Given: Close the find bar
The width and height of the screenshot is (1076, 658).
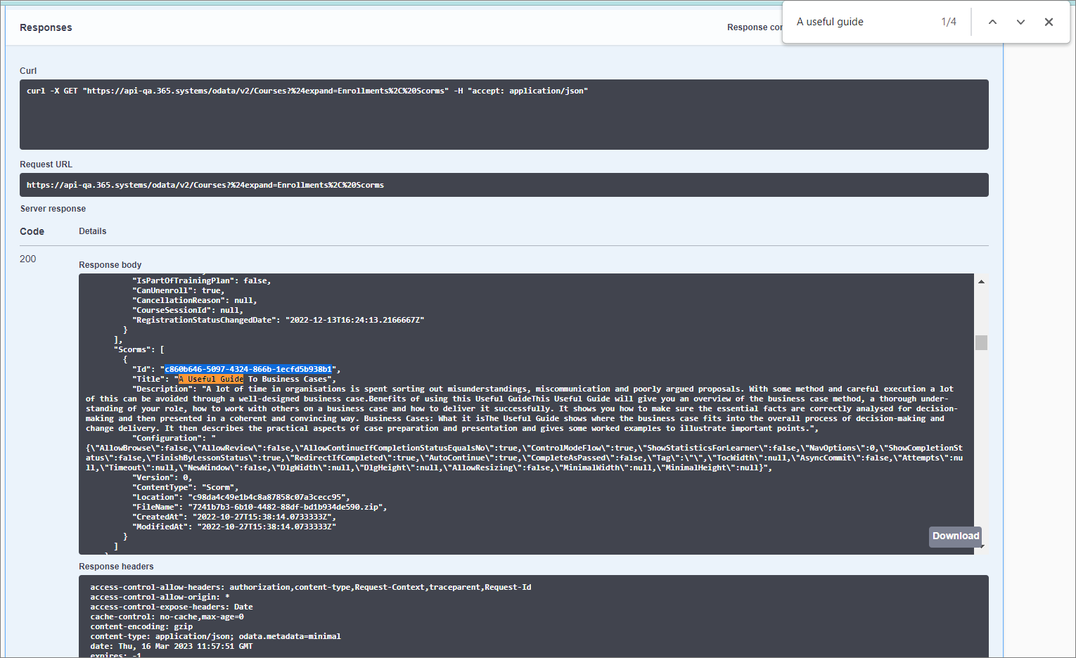Looking at the screenshot, I should tap(1049, 22).
